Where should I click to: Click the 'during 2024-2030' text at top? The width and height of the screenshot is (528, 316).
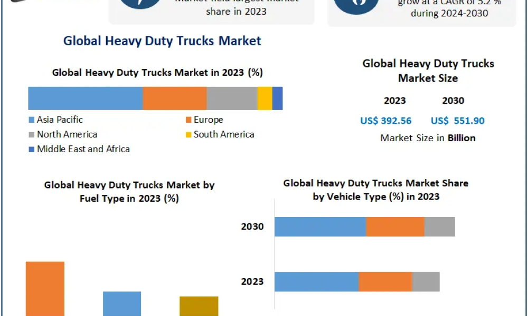[449, 14]
